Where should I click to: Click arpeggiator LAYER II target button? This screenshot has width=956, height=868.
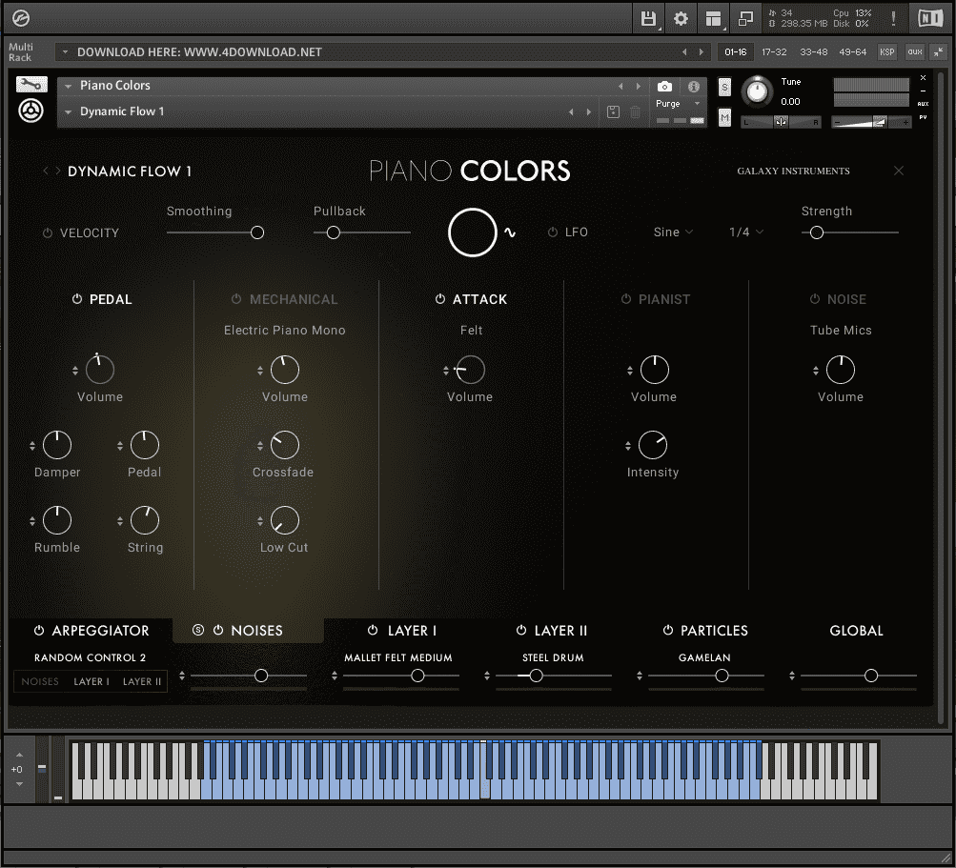142,681
